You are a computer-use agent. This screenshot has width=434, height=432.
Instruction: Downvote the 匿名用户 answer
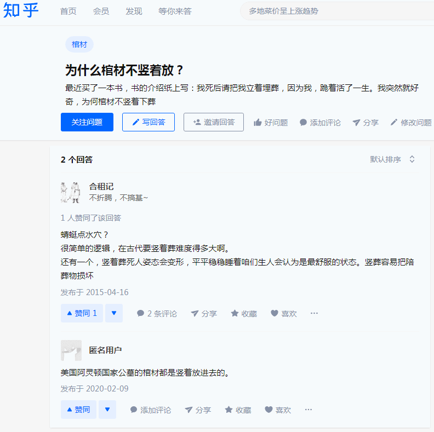coord(107,410)
